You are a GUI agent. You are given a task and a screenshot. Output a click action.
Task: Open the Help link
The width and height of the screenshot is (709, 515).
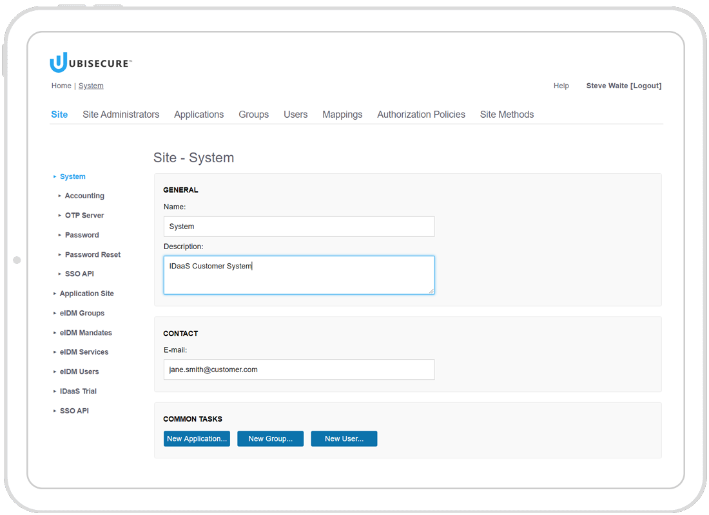click(x=561, y=86)
